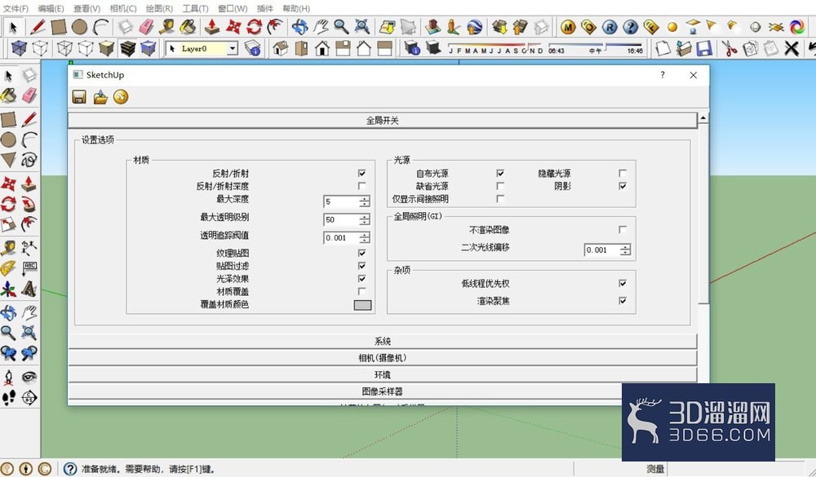This screenshot has height=477, width=816.
Task: Click the V-Ray material editor M icon
Action: 568,27
